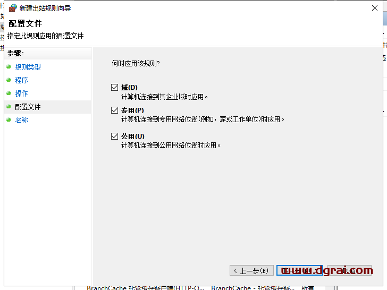The width and height of the screenshot is (387, 290).
Task: Select the 配置文件 step
Action: pos(48,107)
